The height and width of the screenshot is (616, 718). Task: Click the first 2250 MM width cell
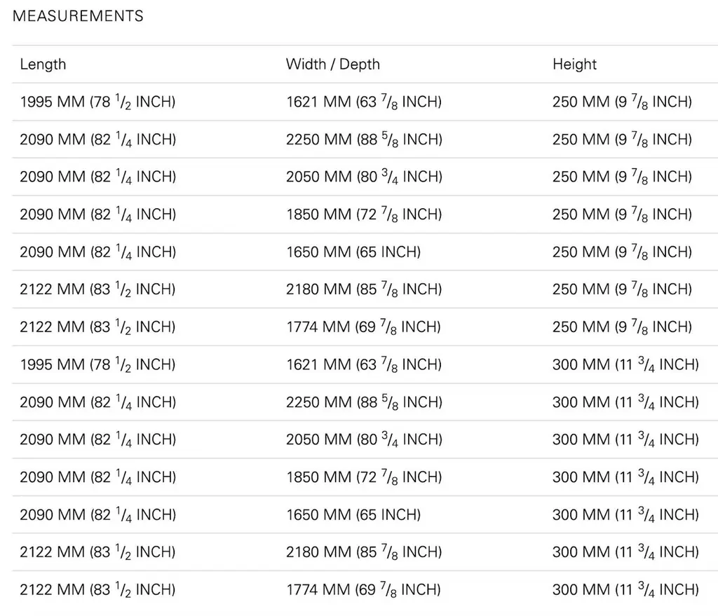pyautogui.click(x=364, y=139)
